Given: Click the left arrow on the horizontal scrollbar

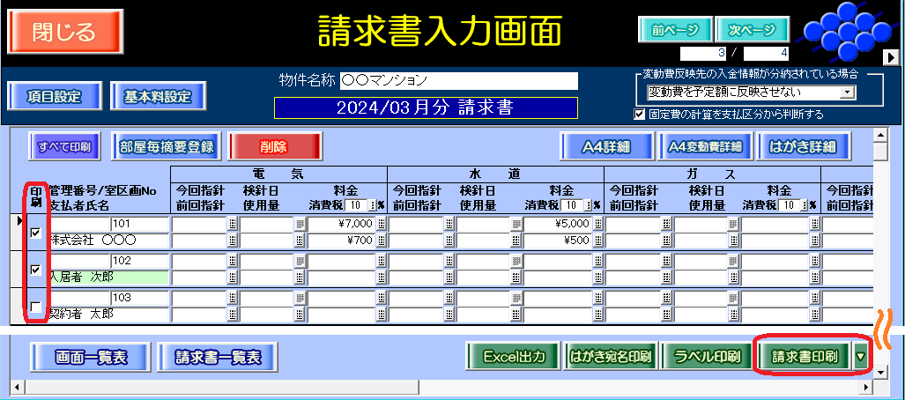Looking at the screenshot, I should [x=17, y=387].
